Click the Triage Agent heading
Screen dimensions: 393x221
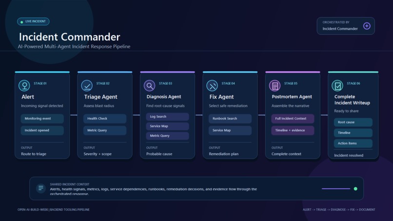click(x=100, y=97)
